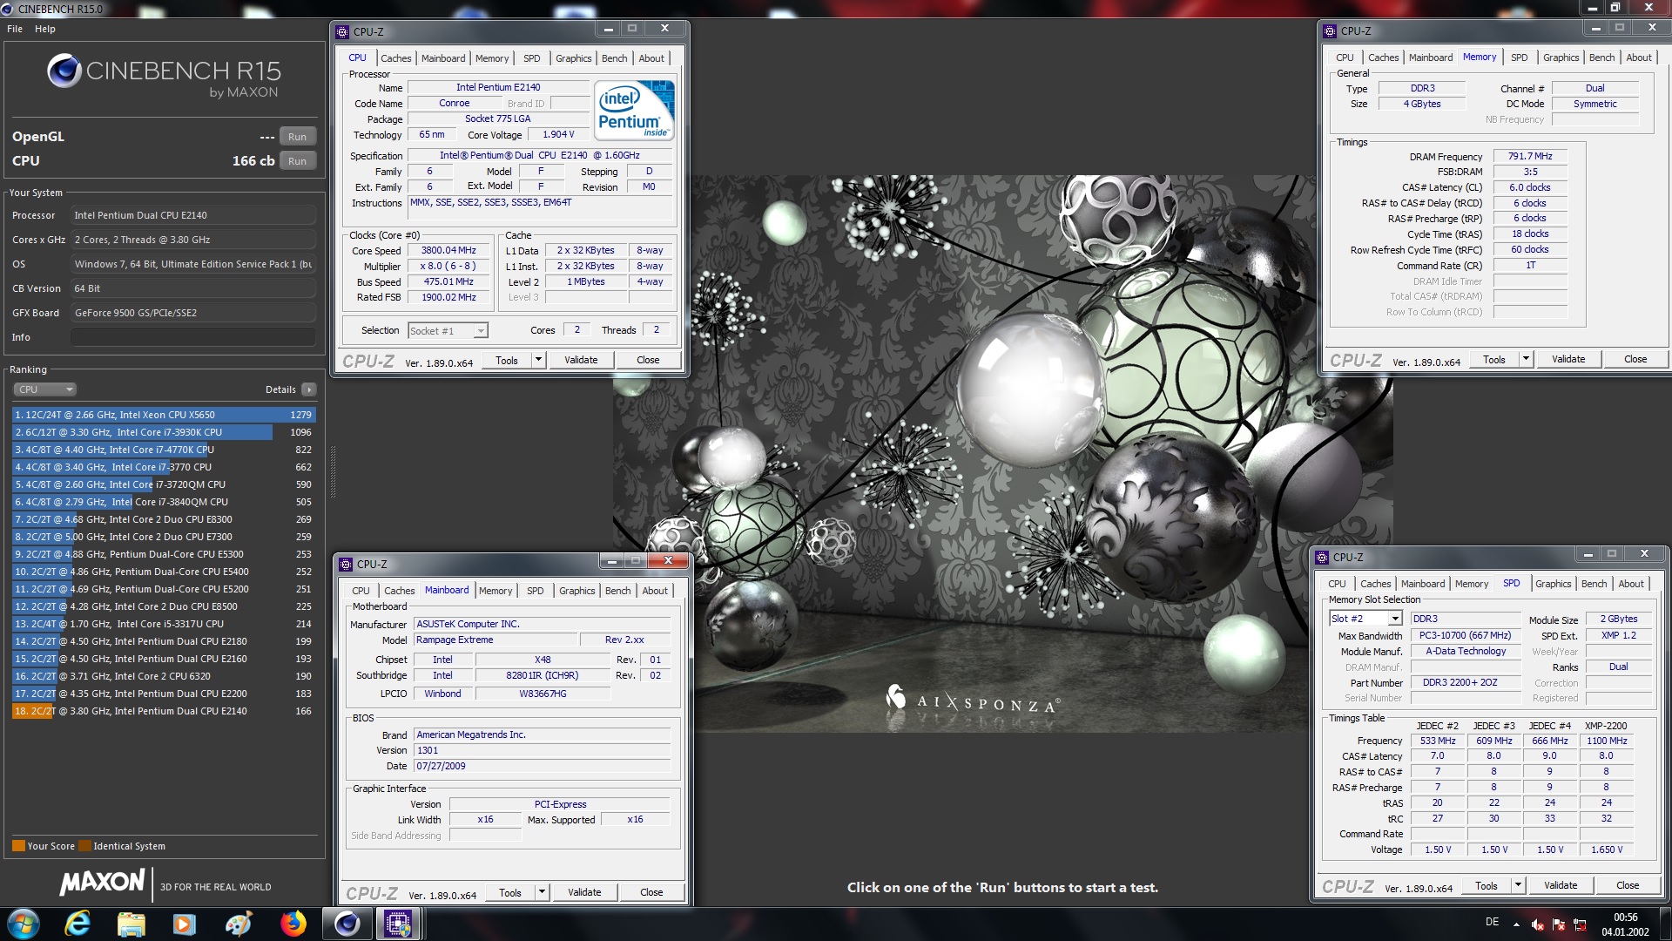The height and width of the screenshot is (941, 1672).
Task: Click Tools button in the SPD CPU-Z window
Action: pyautogui.click(x=1487, y=885)
